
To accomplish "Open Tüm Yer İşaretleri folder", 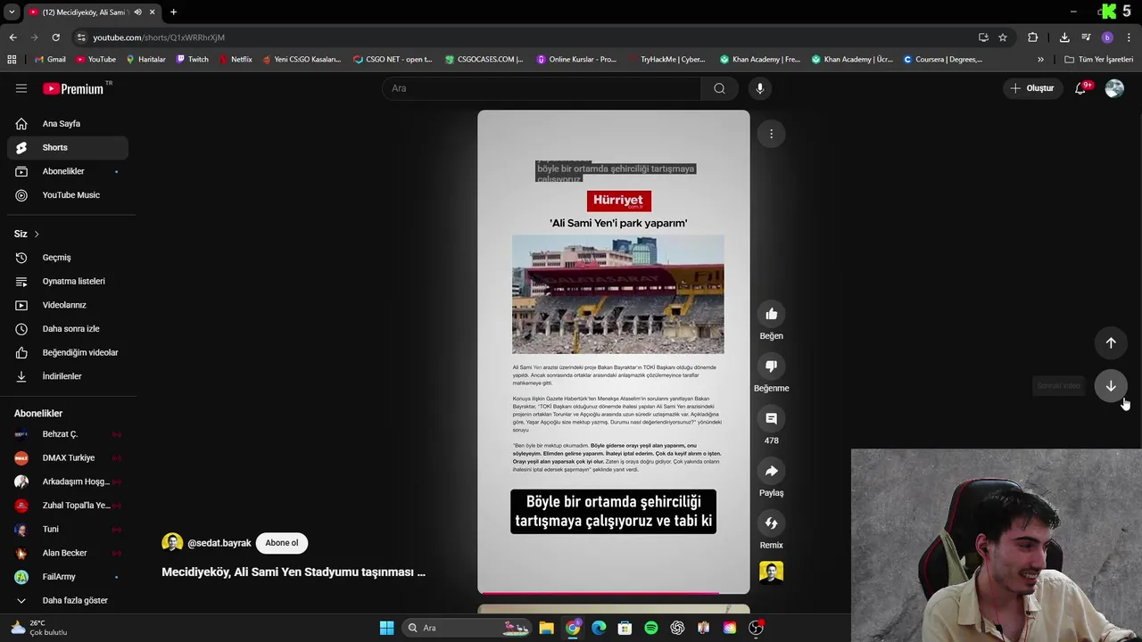I will (1099, 60).
